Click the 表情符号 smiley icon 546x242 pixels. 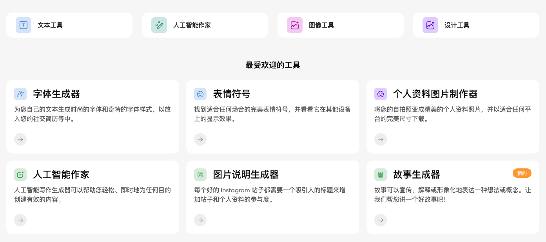[x=200, y=94]
